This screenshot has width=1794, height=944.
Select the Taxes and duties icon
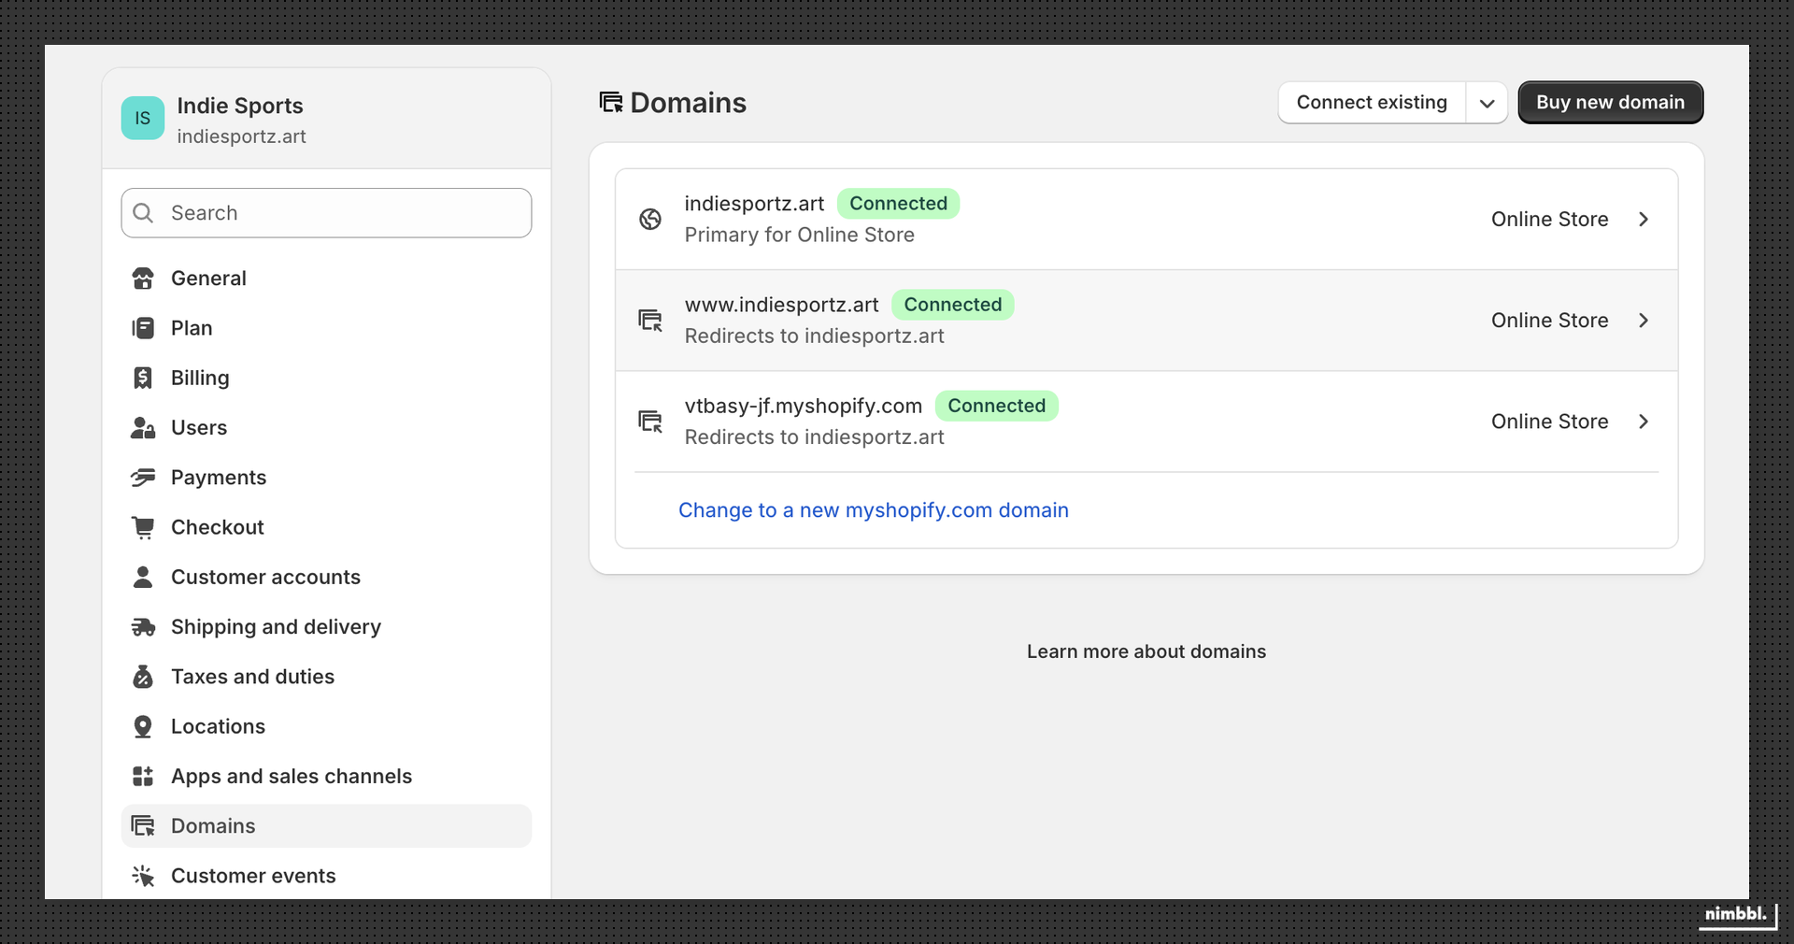(x=142, y=677)
